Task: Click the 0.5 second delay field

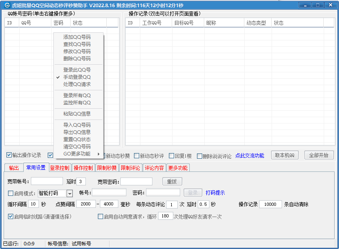Action: pos(203,204)
